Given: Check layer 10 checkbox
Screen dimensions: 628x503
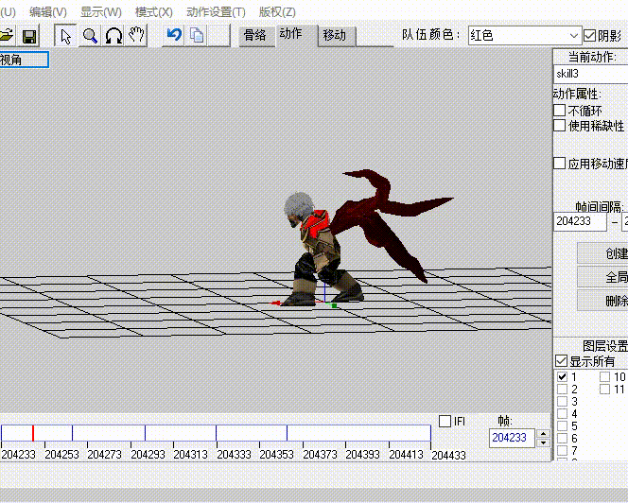Looking at the screenshot, I should (x=604, y=377).
